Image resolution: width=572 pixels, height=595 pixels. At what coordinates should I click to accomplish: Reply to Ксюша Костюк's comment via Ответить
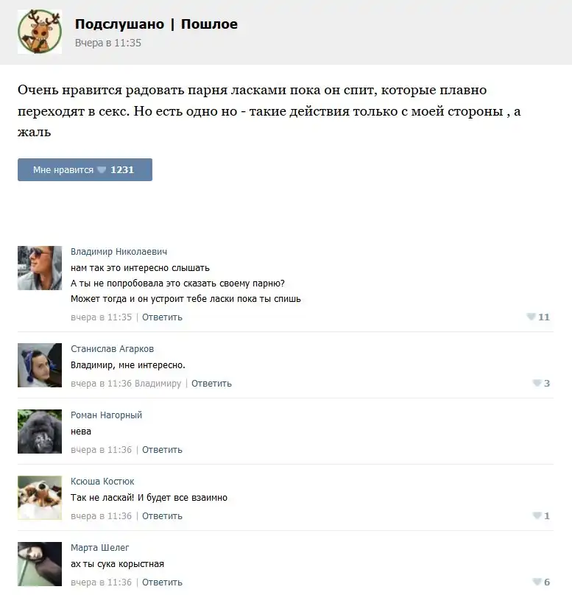163,516
